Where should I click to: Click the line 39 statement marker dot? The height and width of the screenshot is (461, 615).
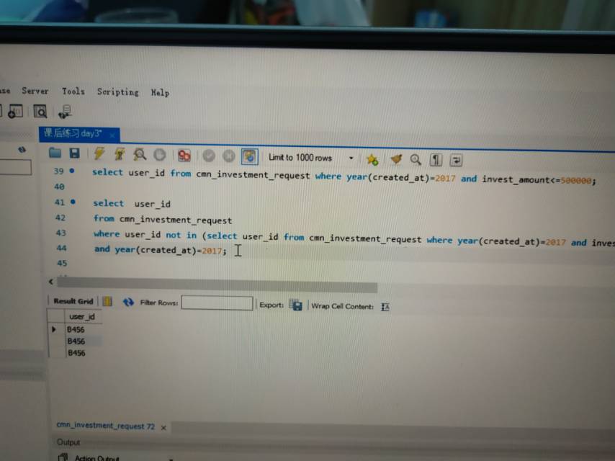click(72, 171)
